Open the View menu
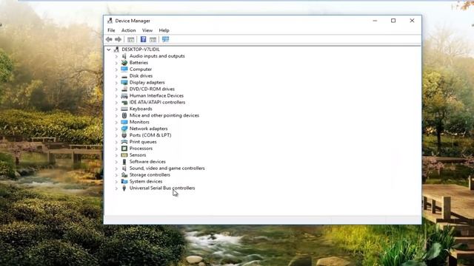The image size is (474, 266). coord(147,30)
